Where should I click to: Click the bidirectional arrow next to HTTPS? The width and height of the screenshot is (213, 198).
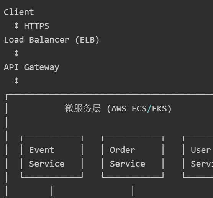(16, 26)
